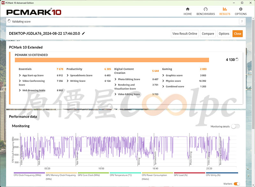
Task: Select GPU Core Clock legend swatch
Action: click(93, 173)
